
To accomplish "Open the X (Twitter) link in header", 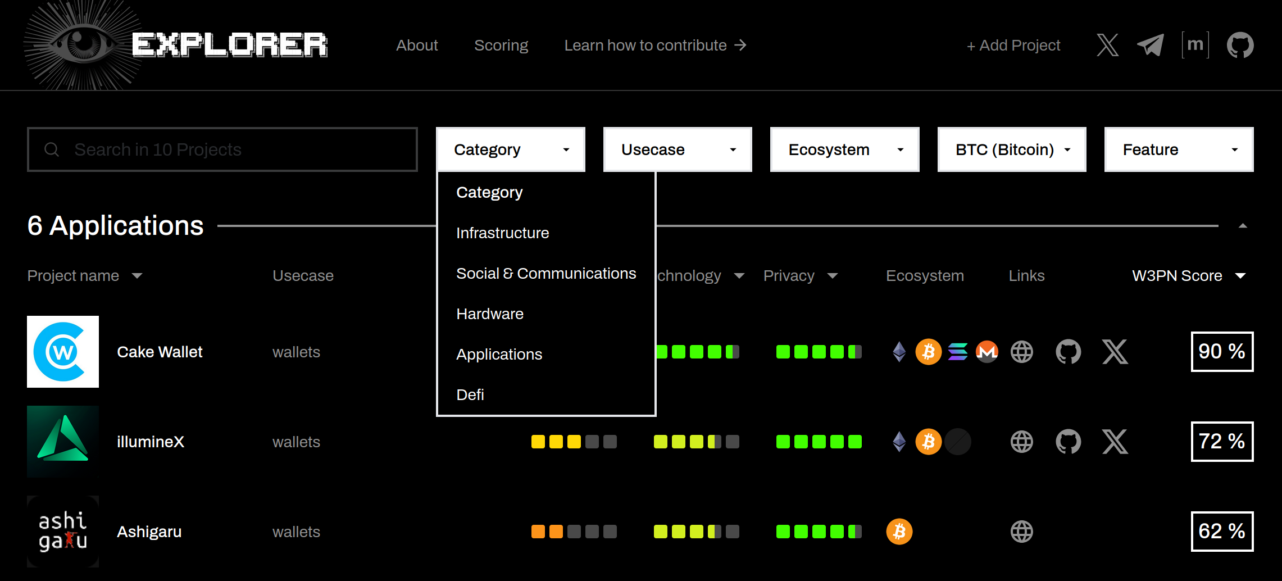I will click(x=1107, y=45).
